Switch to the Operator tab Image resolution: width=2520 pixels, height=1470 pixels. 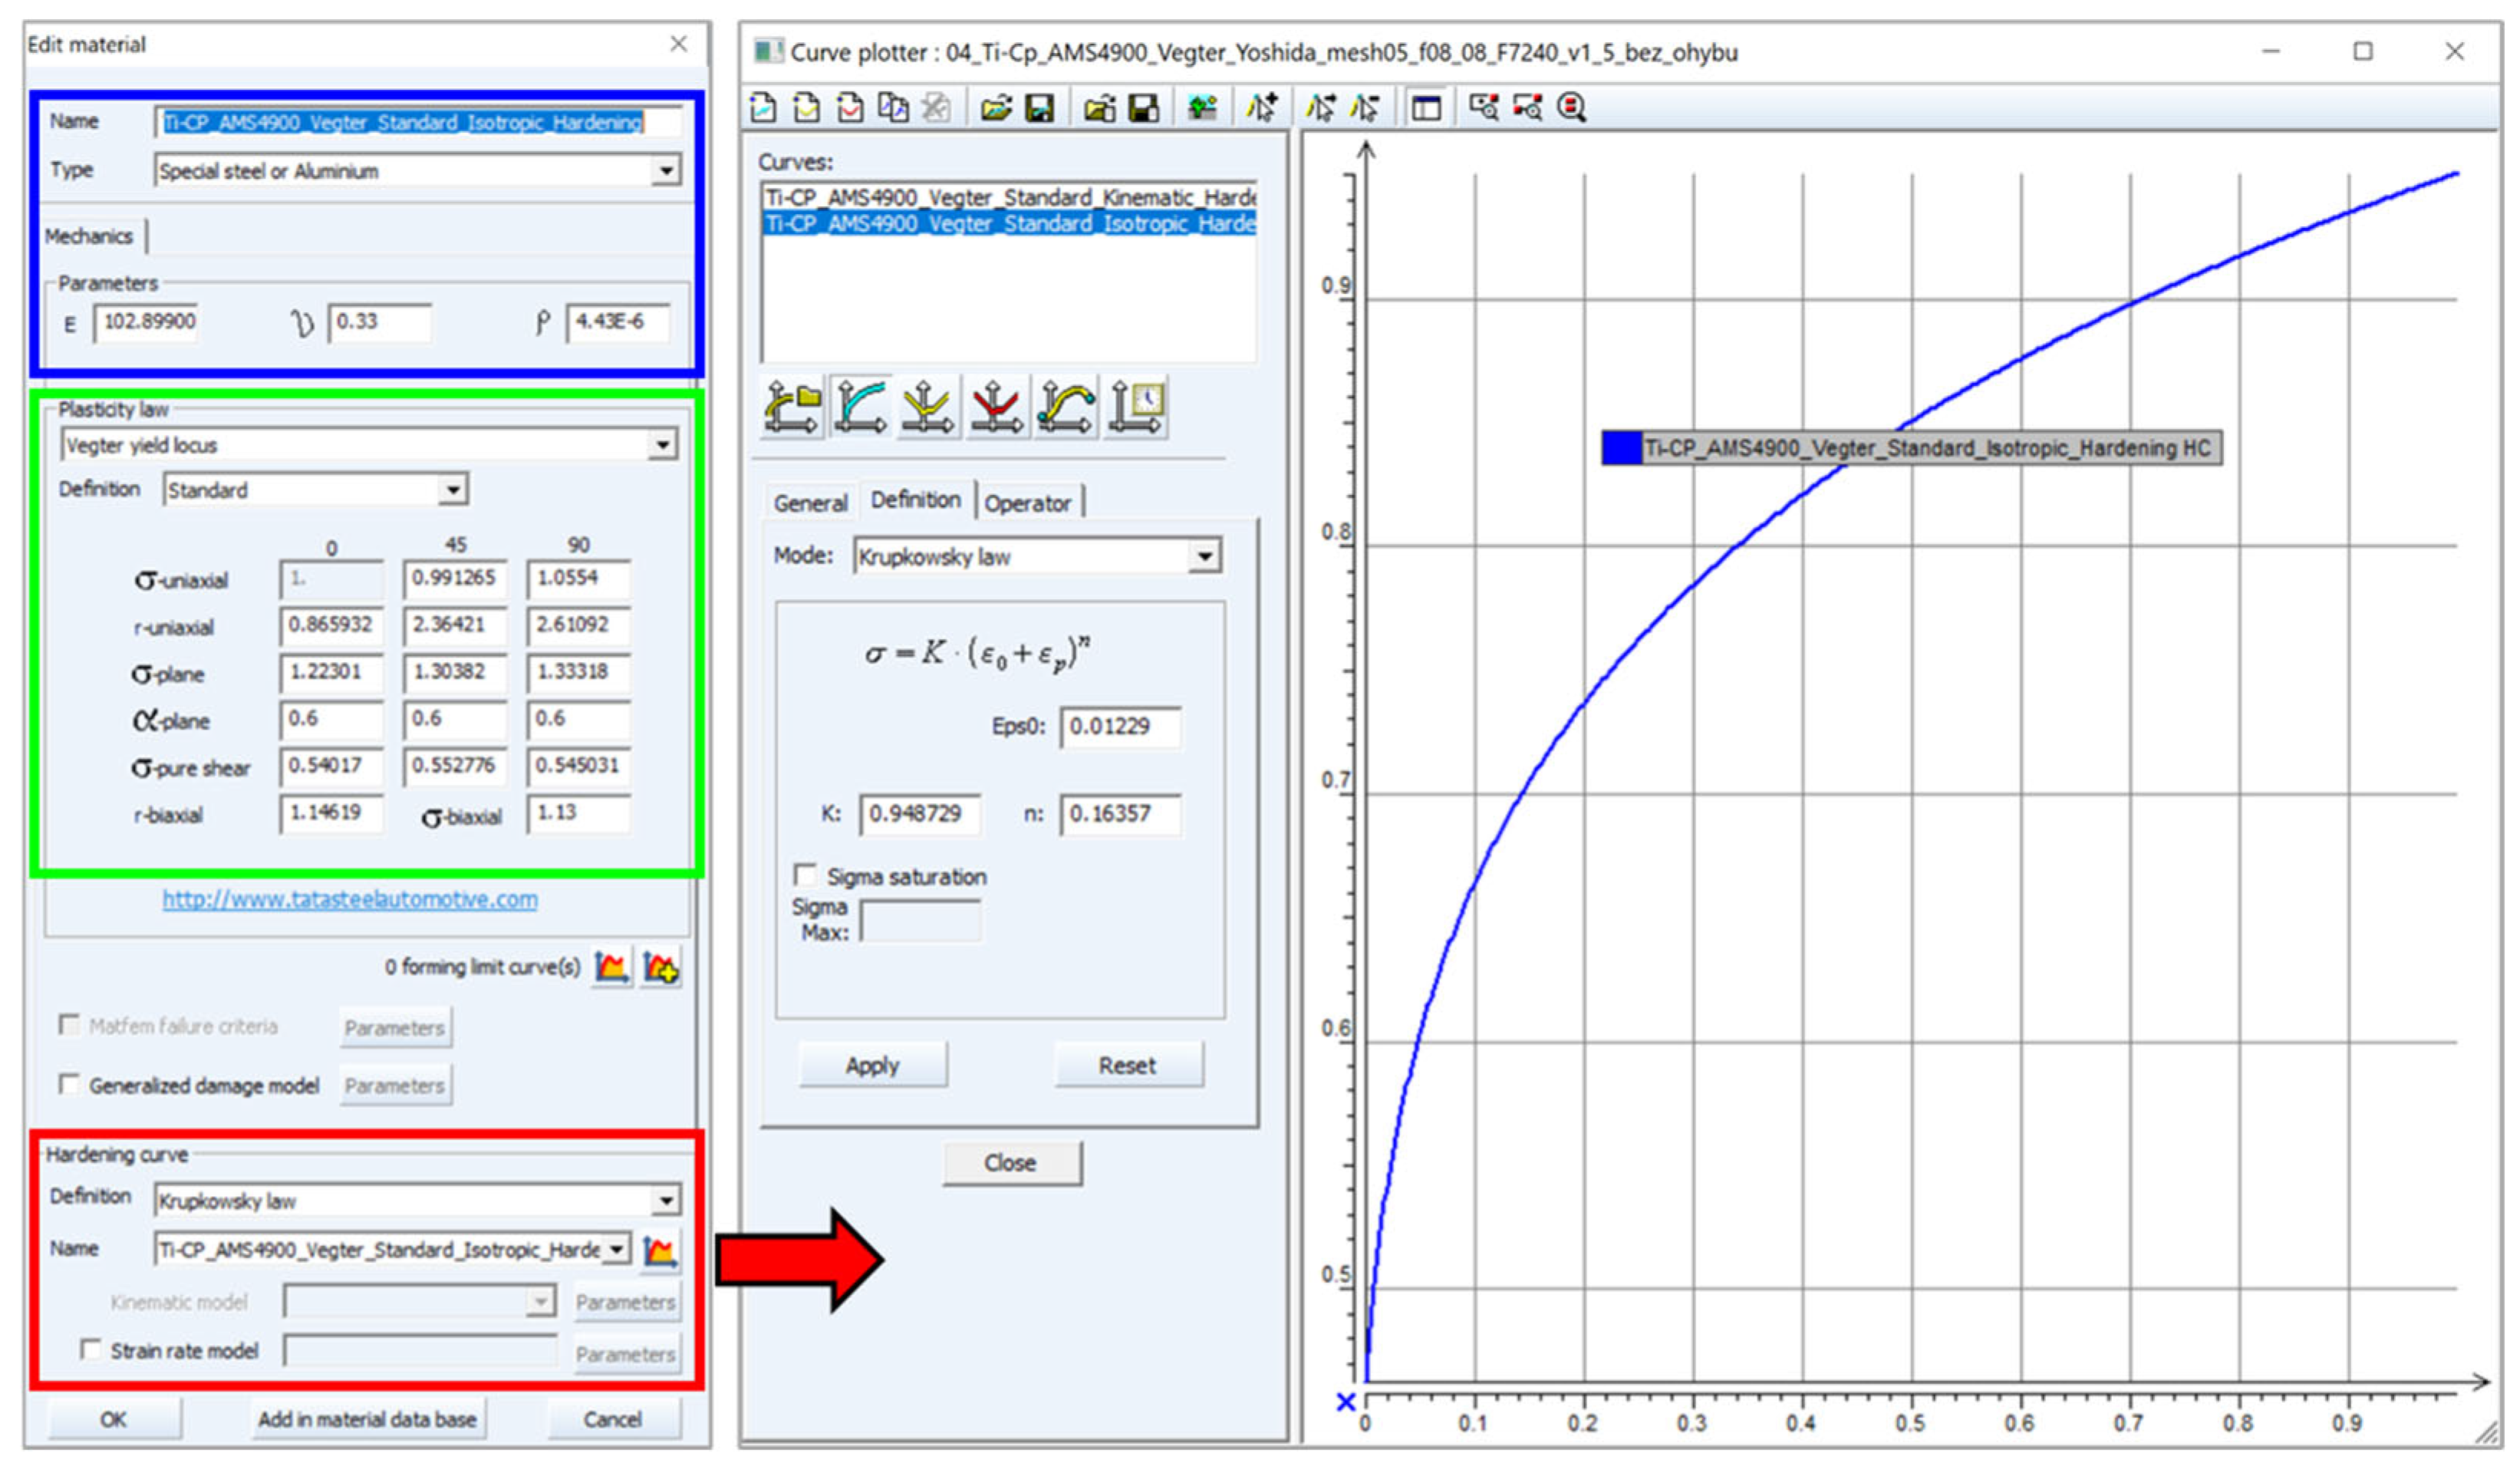pyautogui.click(x=1027, y=503)
